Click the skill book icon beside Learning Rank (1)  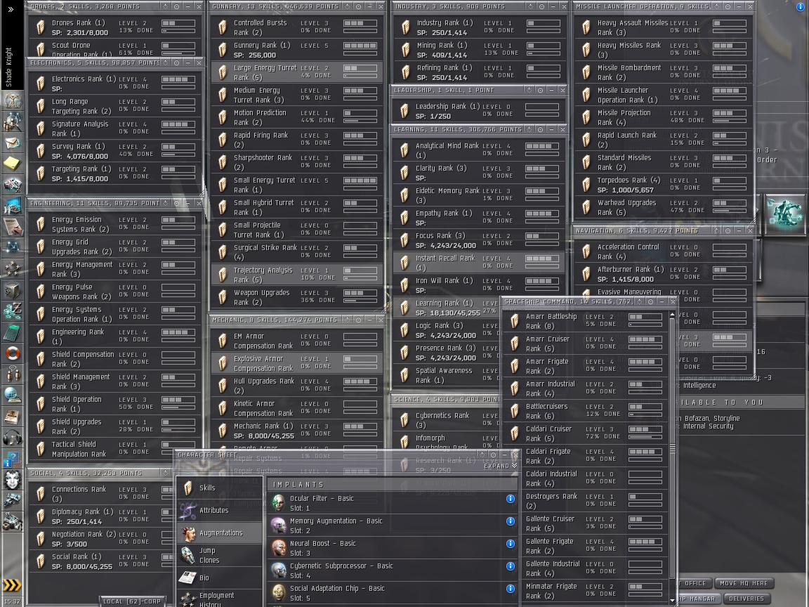click(x=404, y=308)
